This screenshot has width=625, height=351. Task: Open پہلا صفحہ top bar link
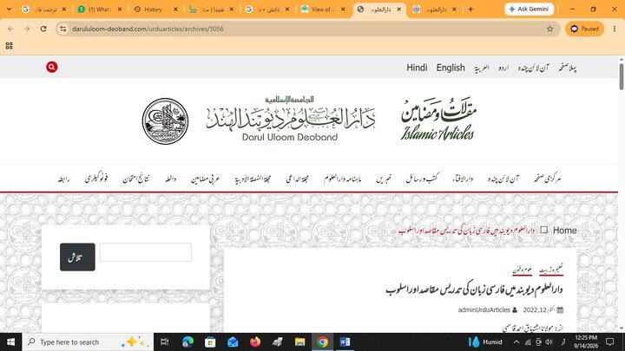[x=568, y=68]
